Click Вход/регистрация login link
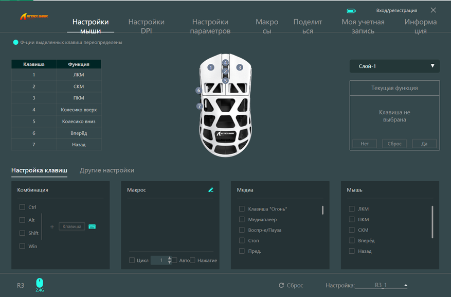This screenshot has height=297, width=451. (x=396, y=10)
